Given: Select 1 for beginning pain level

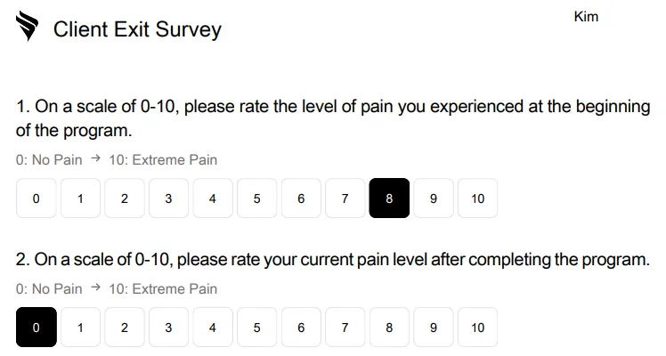Looking at the screenshot, I should (80, 198).
